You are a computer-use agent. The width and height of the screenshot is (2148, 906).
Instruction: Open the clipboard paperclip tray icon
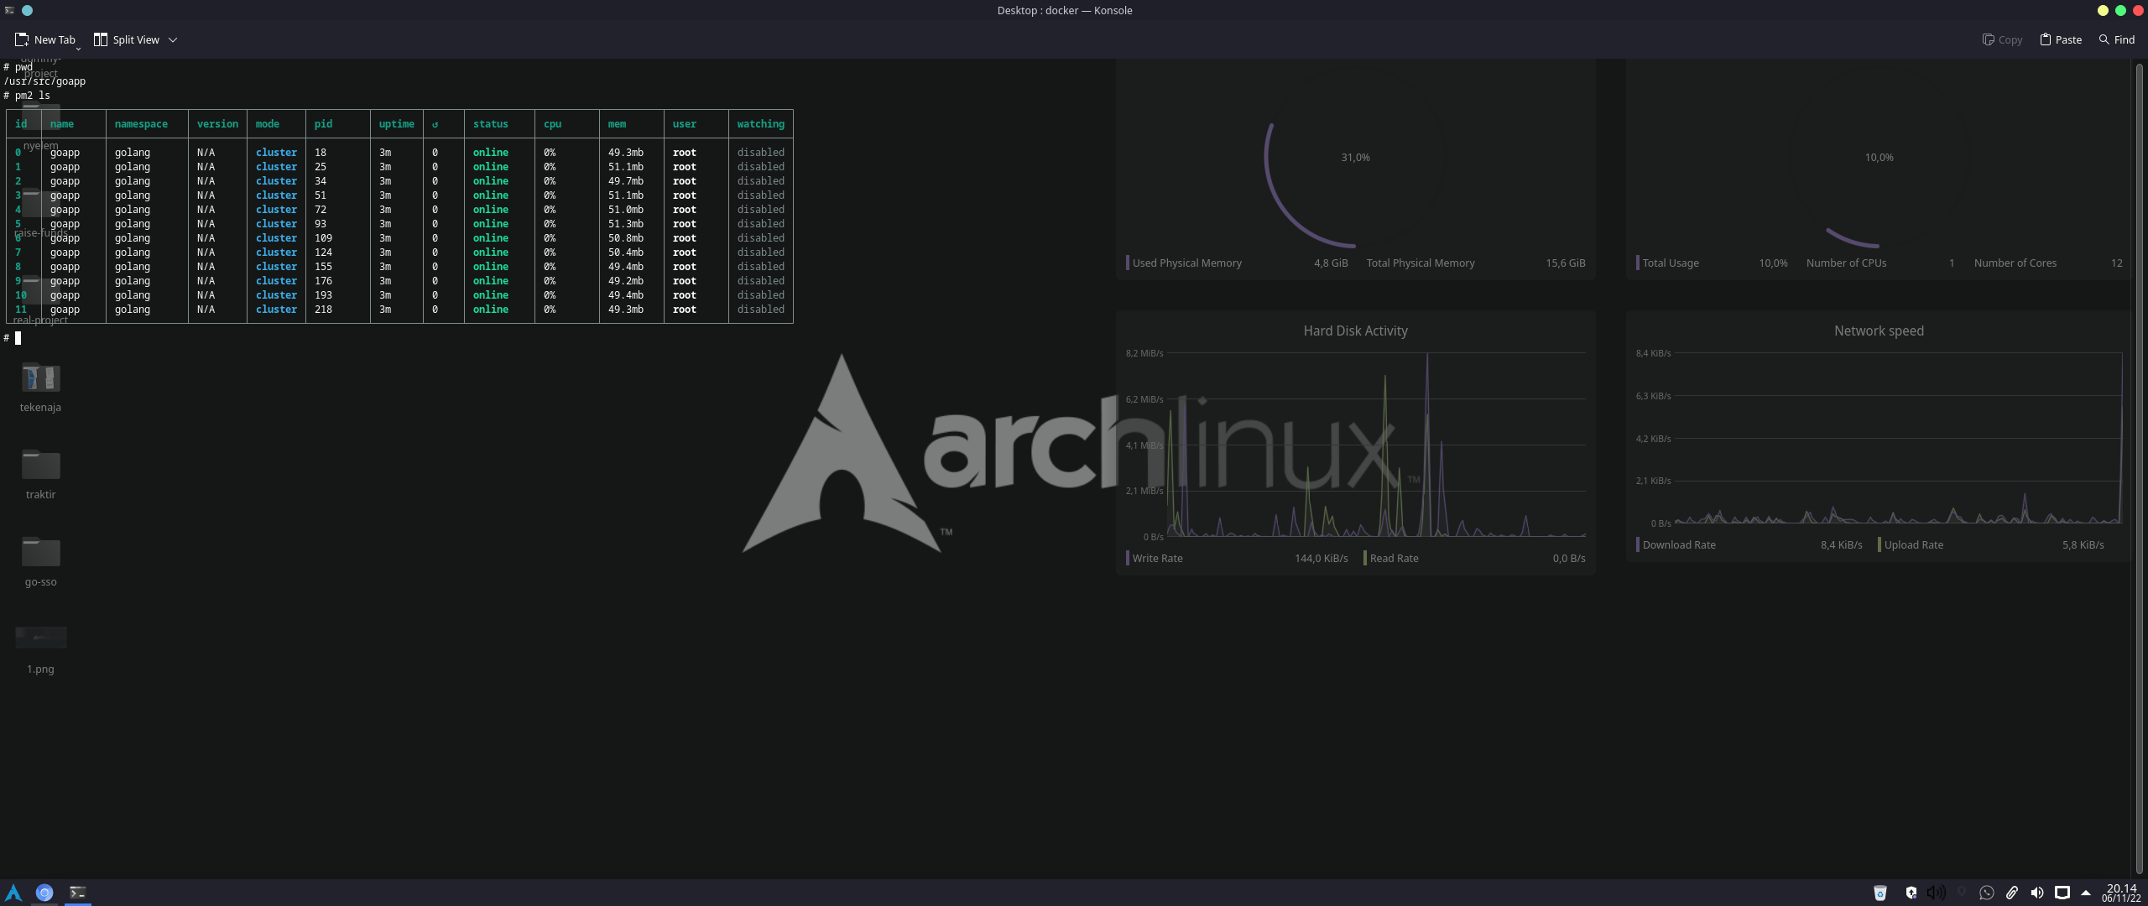coord(2011,893)
